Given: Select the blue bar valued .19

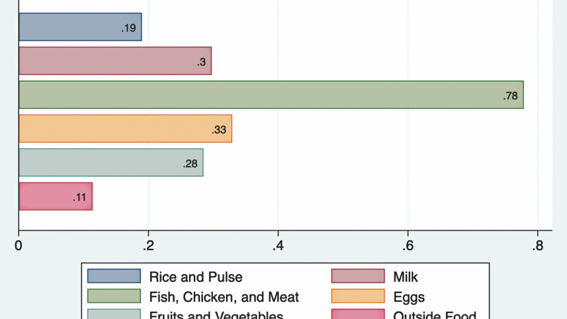Looking at the screenshot, I should click(x=73, y=27).
